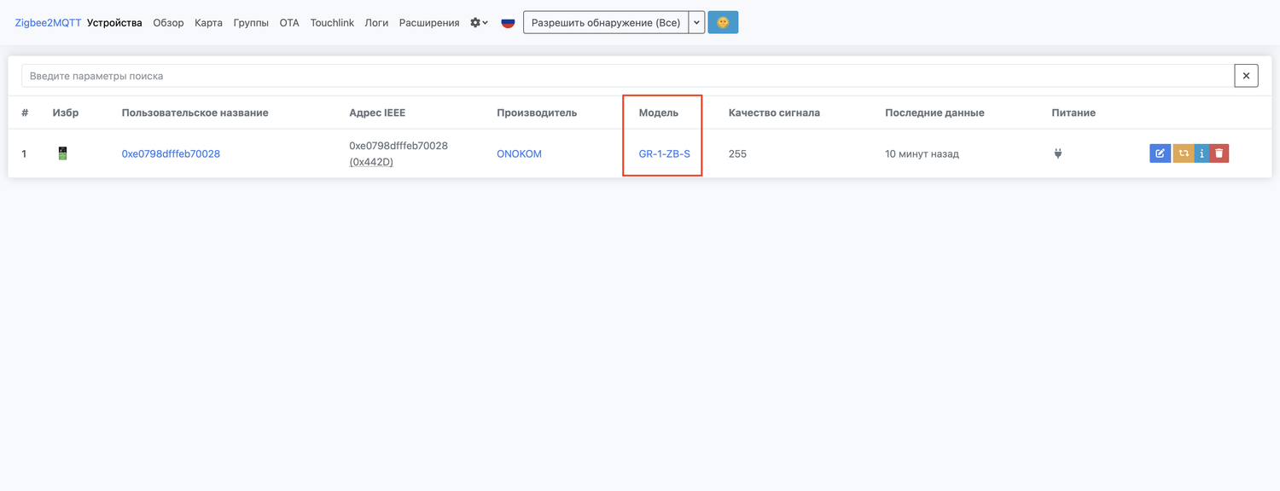Click the red trash delete icon
This screenshot has height=491, width=1280.
click(1219, 153)
